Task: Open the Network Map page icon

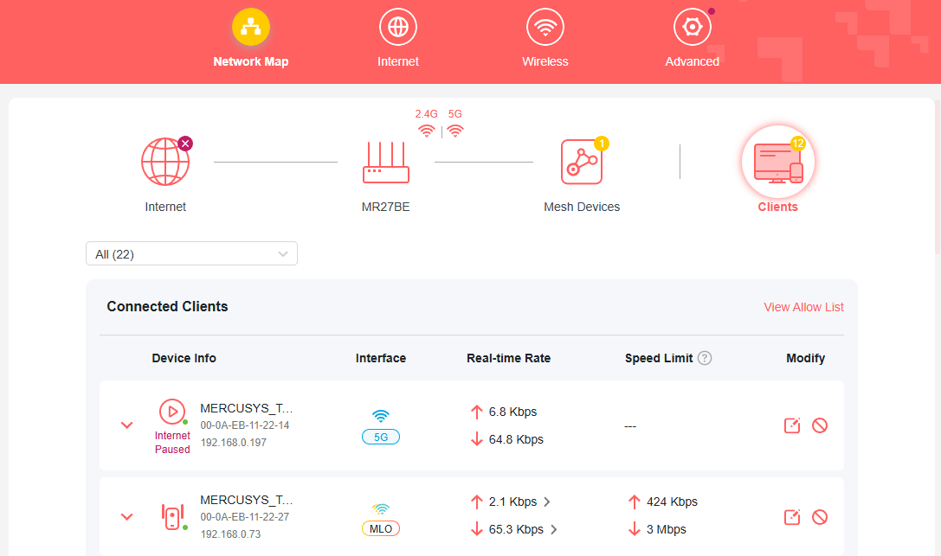Action: point(251,27)
